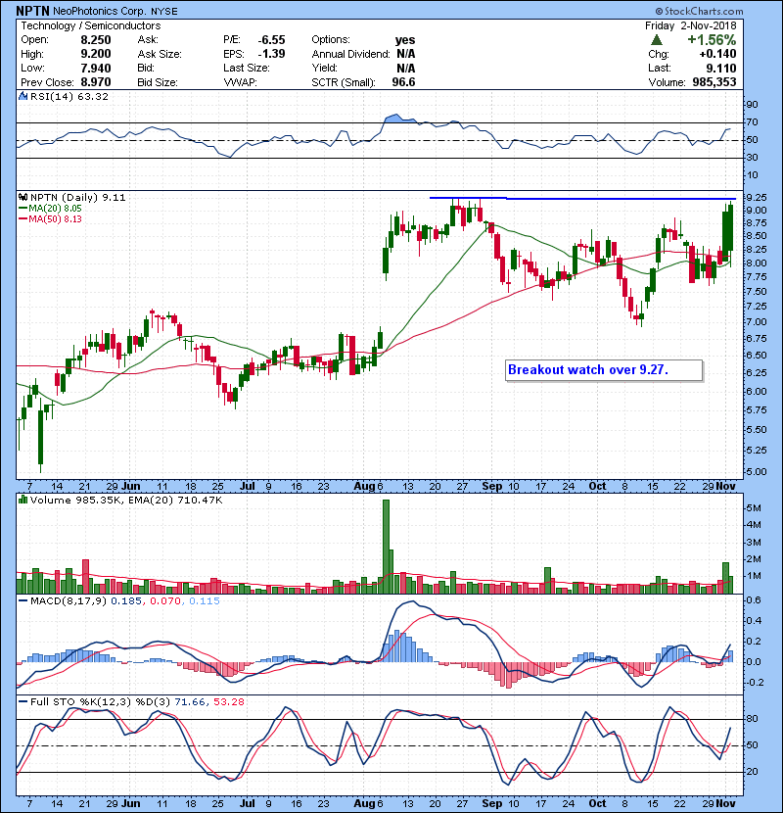This screenshot has width=783, height=813.
Task: Click the Breakout watch over 9.27. annotation box
Action: (x=604, y=370)
